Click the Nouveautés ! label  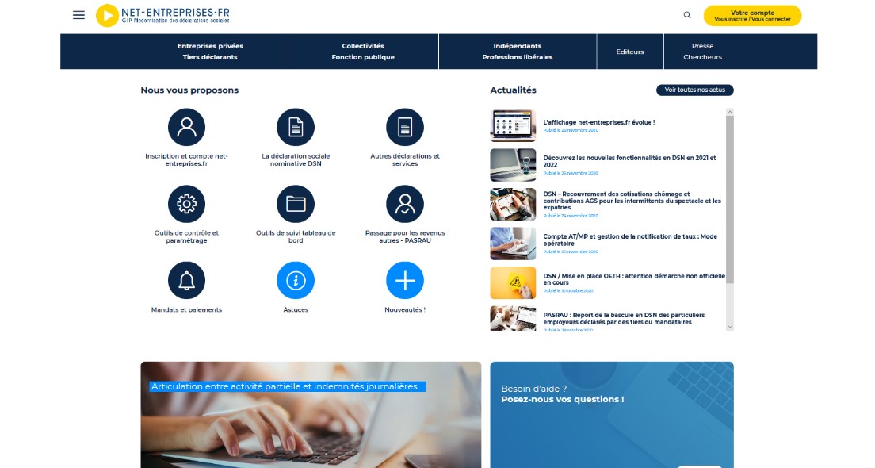click(405, 309)
